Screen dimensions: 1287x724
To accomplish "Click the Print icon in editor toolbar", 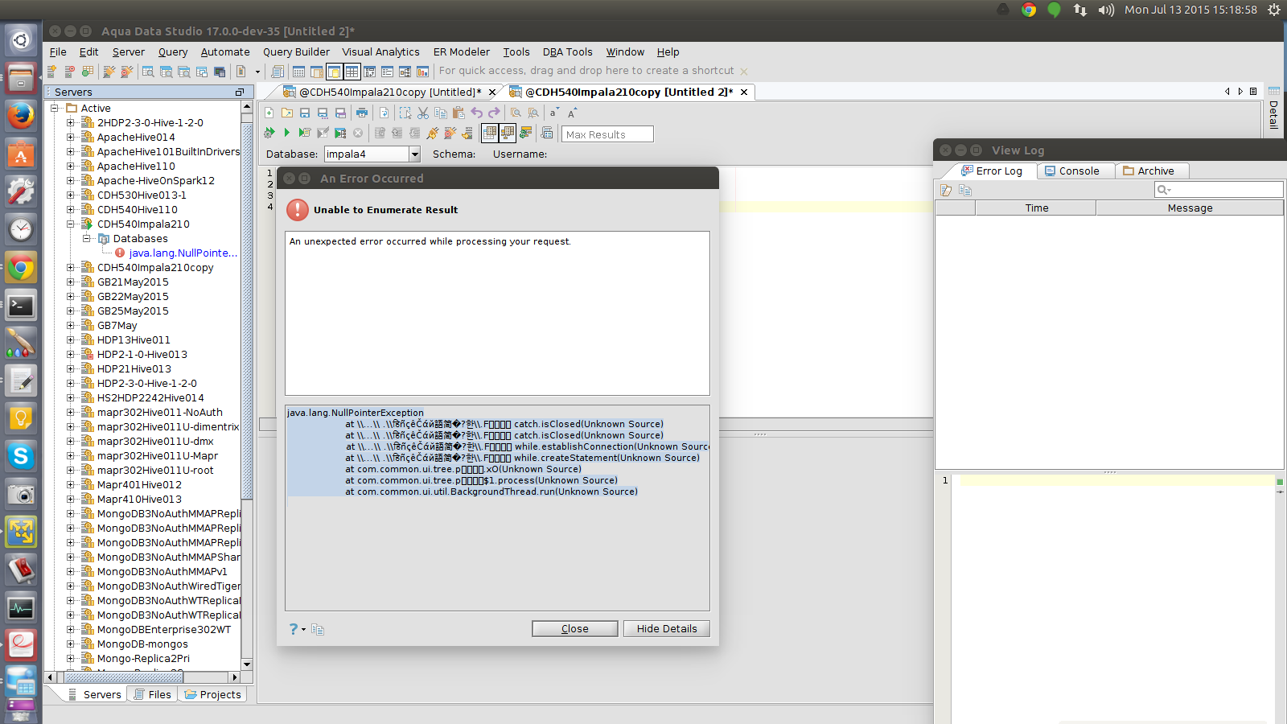I will pos(362,113).
